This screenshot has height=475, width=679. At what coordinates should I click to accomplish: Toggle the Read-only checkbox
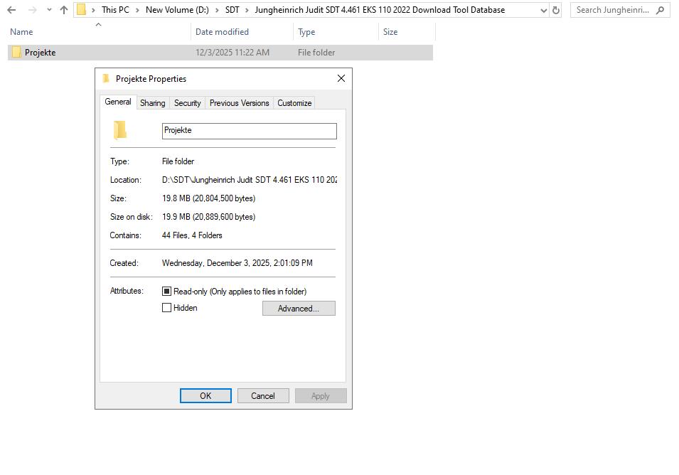coord(166,292)
